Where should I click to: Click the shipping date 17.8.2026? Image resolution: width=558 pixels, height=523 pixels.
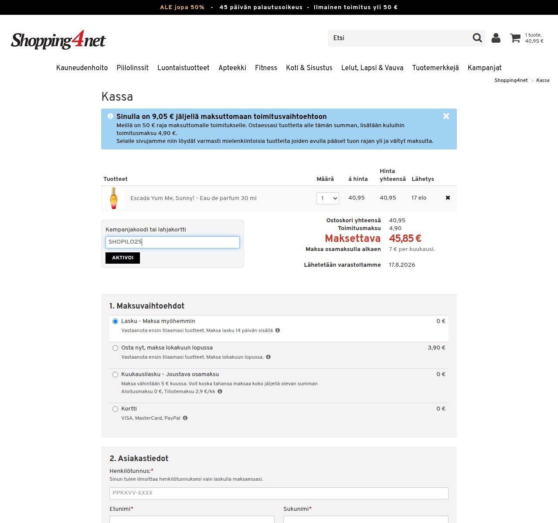(x=402, y=265)
